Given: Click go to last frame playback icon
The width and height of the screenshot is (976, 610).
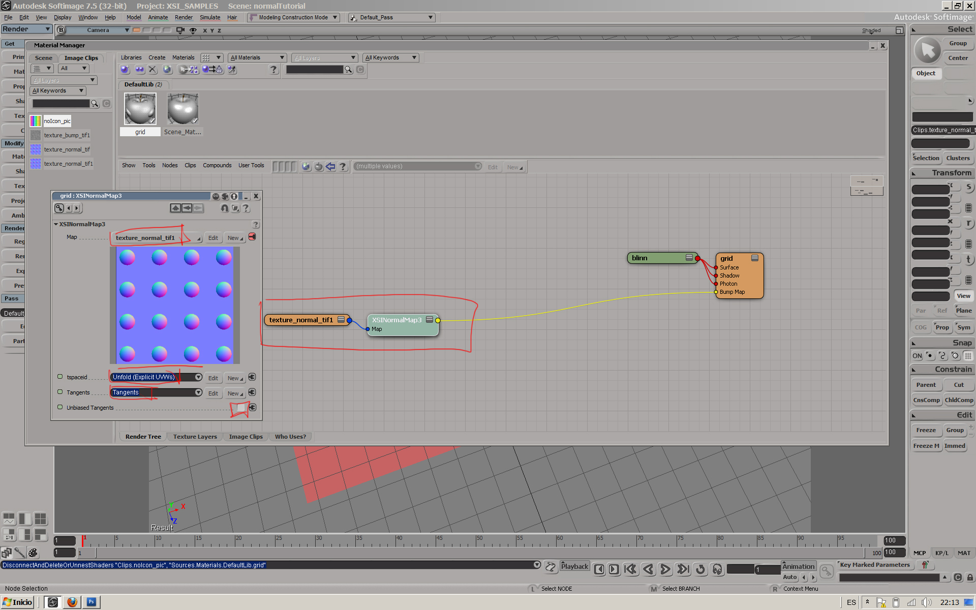Looking at the screenshot, I should click(683, 569).
